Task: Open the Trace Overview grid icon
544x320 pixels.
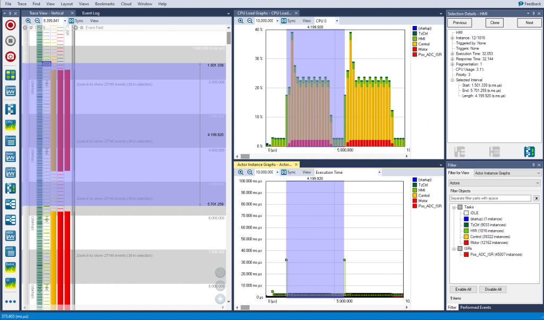Action: (x=11, y=75)
